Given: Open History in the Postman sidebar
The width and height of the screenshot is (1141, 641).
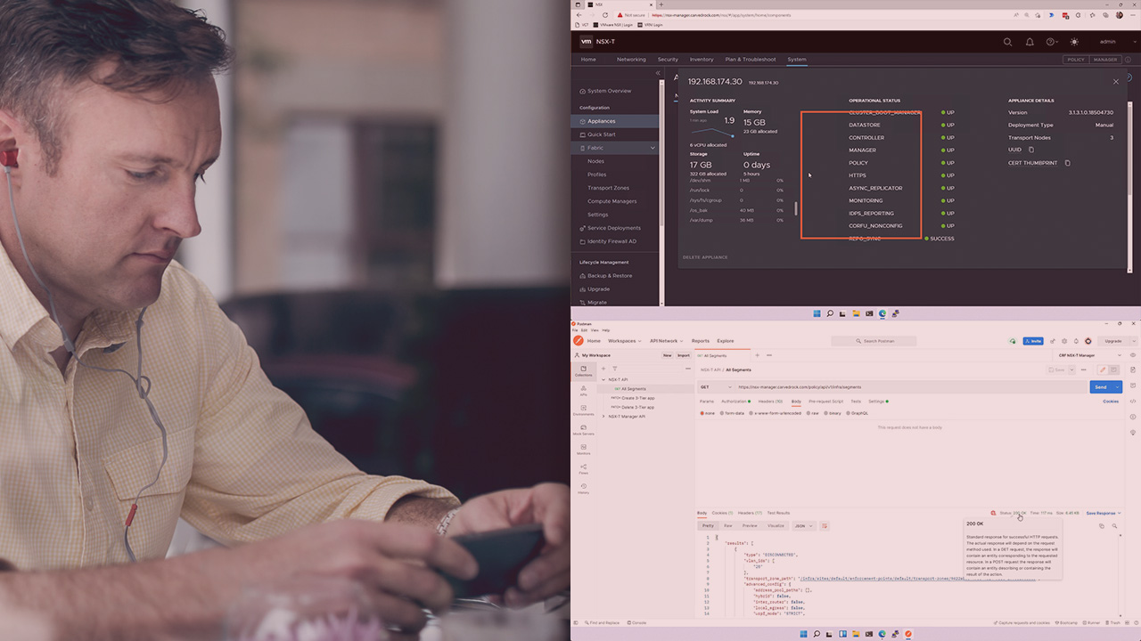Looking at the screenshot, I should (x=583, y=488).
